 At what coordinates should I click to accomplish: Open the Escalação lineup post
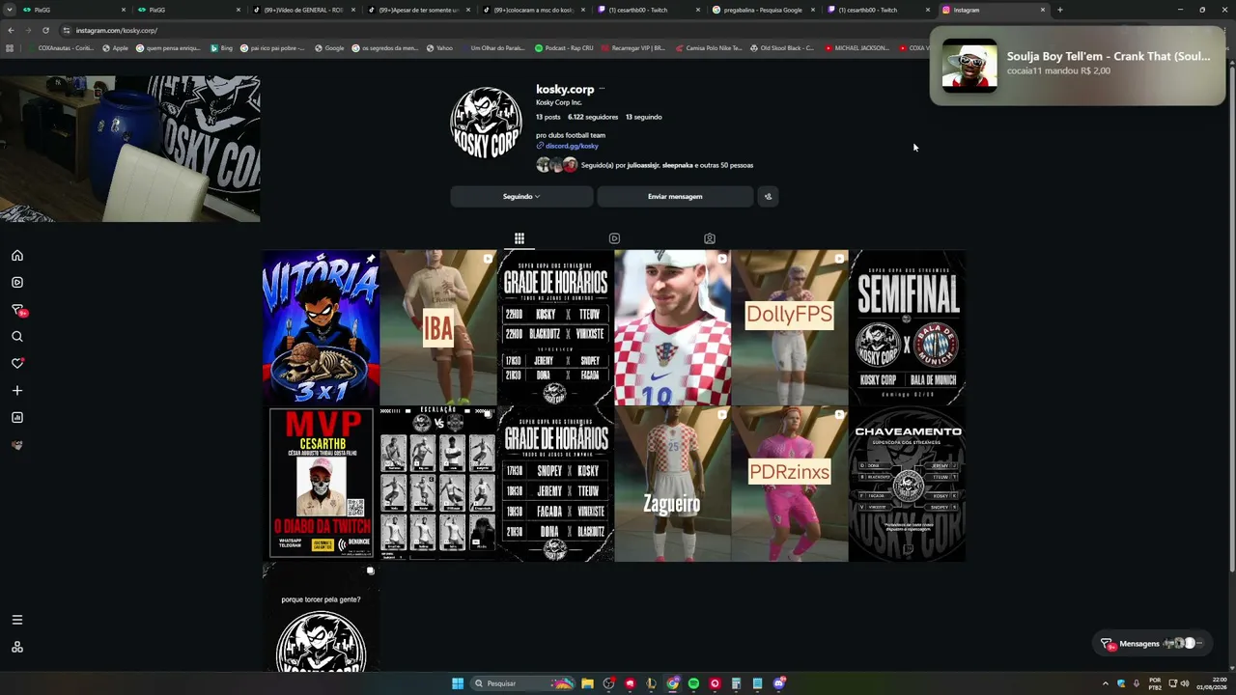[438, 484]
